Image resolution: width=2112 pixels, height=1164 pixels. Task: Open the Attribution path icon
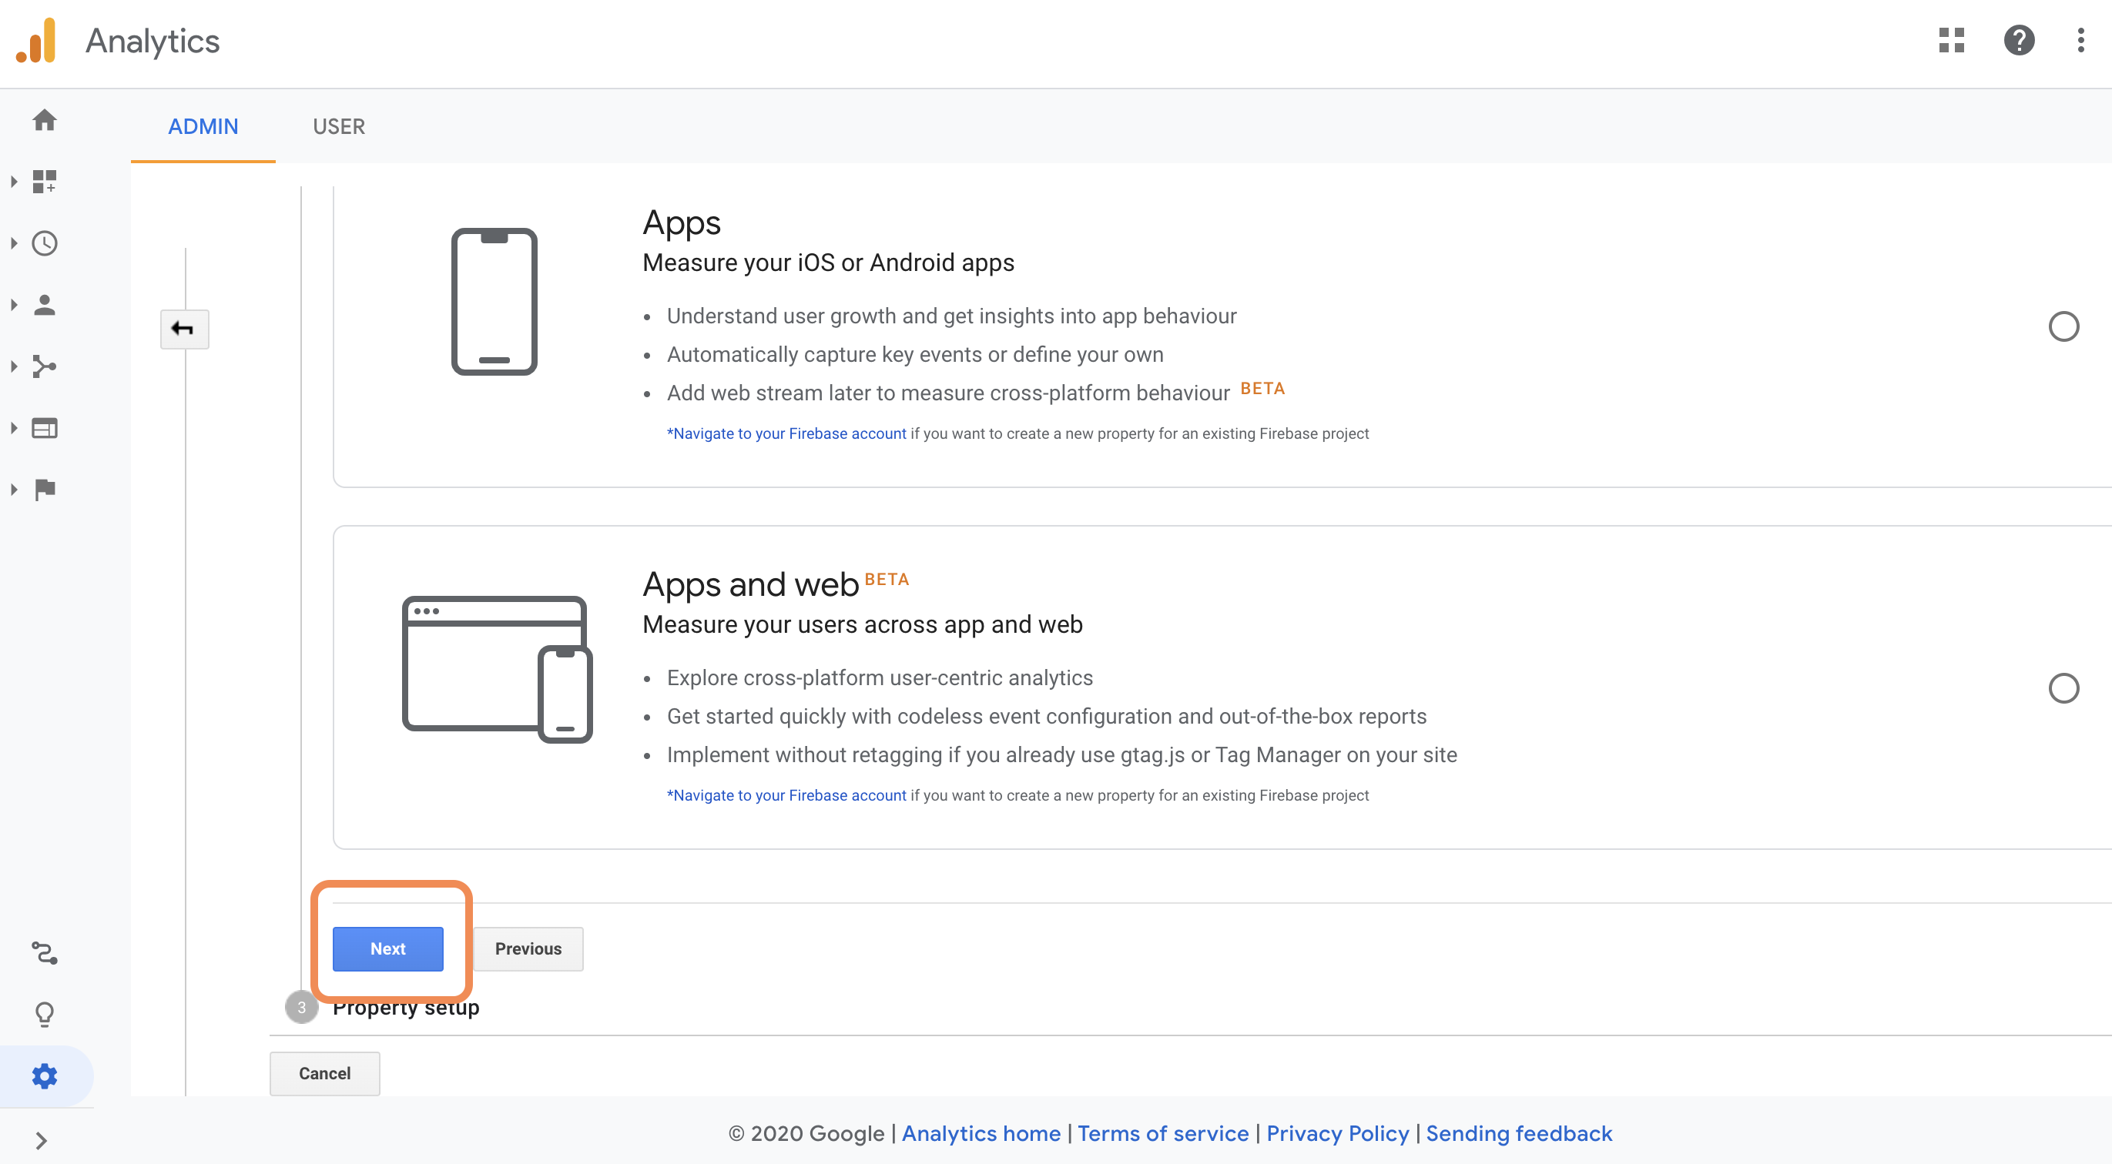44,953
